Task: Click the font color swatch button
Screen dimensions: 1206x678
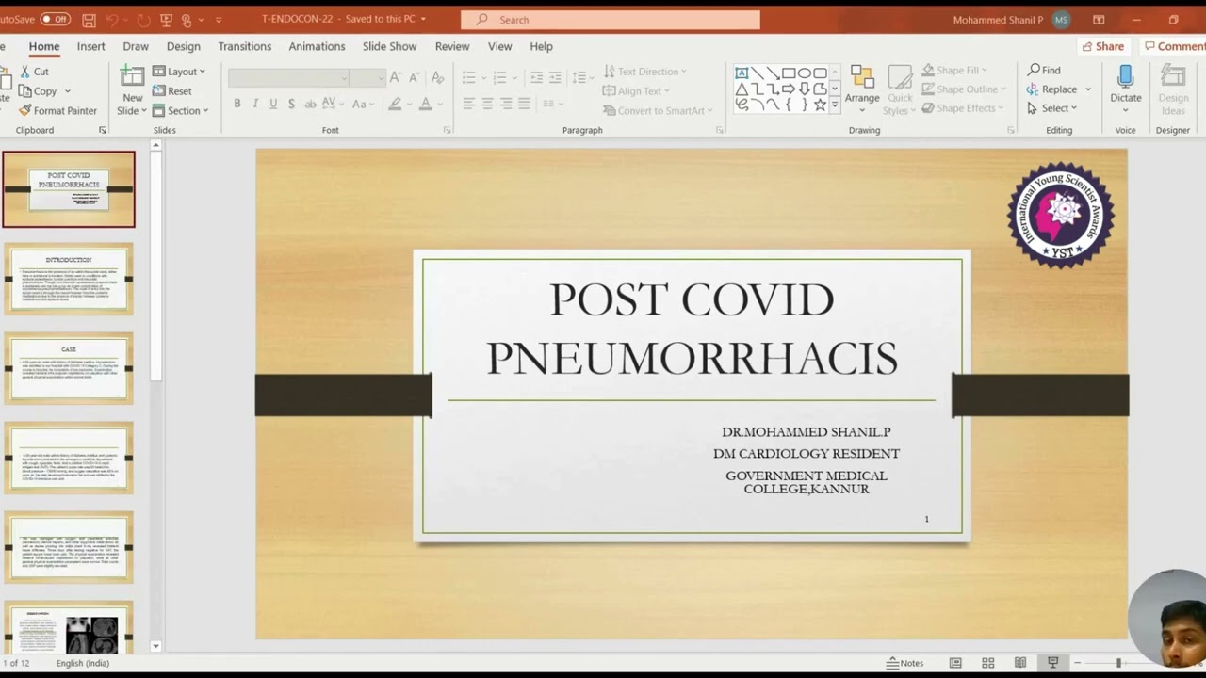Action: [426, 104]
